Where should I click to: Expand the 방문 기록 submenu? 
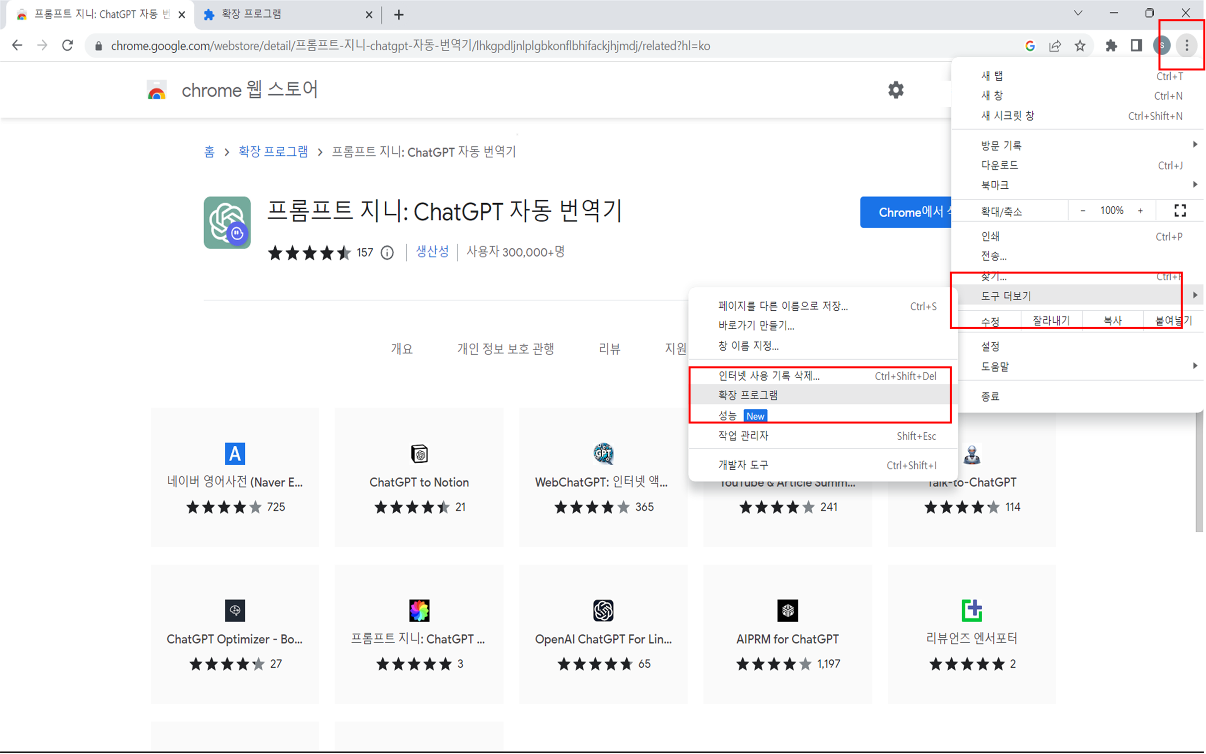pos(1077,145)
